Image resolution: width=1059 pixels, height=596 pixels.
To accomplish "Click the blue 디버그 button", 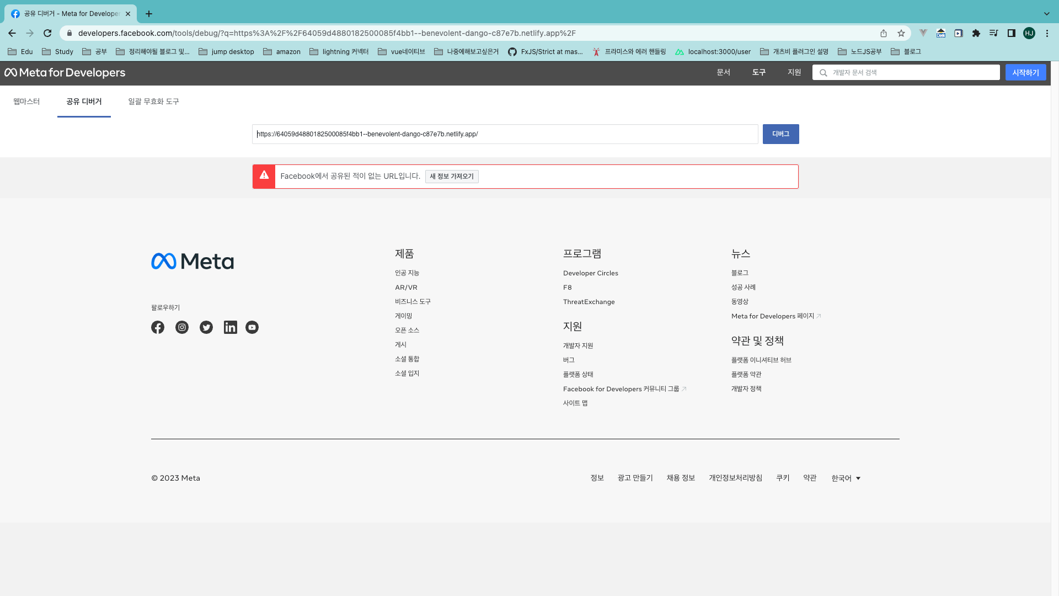I will (x=781, y=134).
